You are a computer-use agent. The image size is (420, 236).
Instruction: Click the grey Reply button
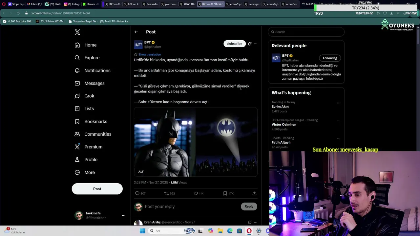(249, 206)
